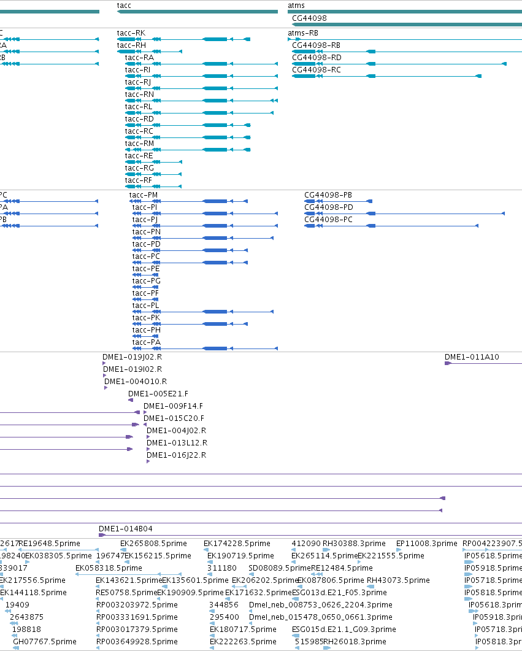Select the DME1-011A10 feature label
The width and height of the screenshot is (522, 651).
pyautogui.click(x=472, y=356)
